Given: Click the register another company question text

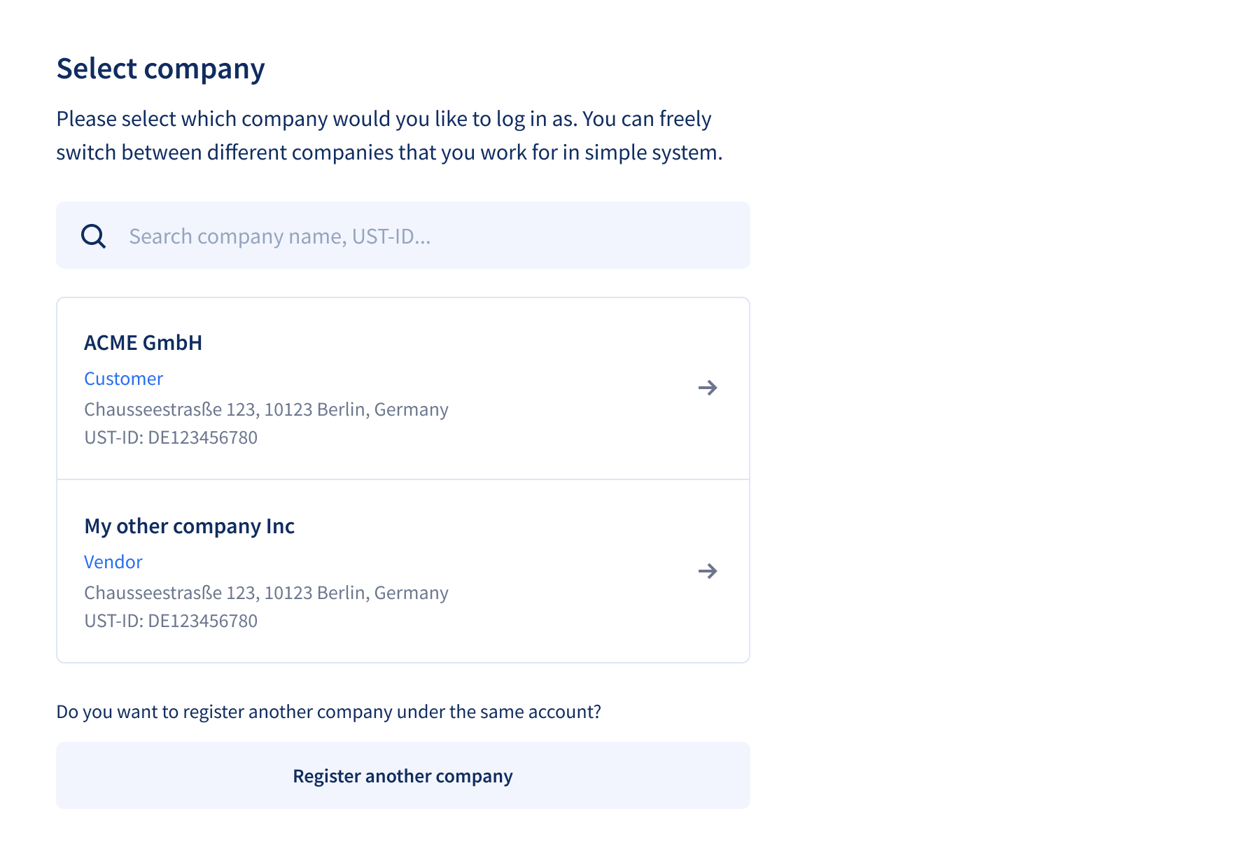Looking at the screenshot, I should (328, 712).
